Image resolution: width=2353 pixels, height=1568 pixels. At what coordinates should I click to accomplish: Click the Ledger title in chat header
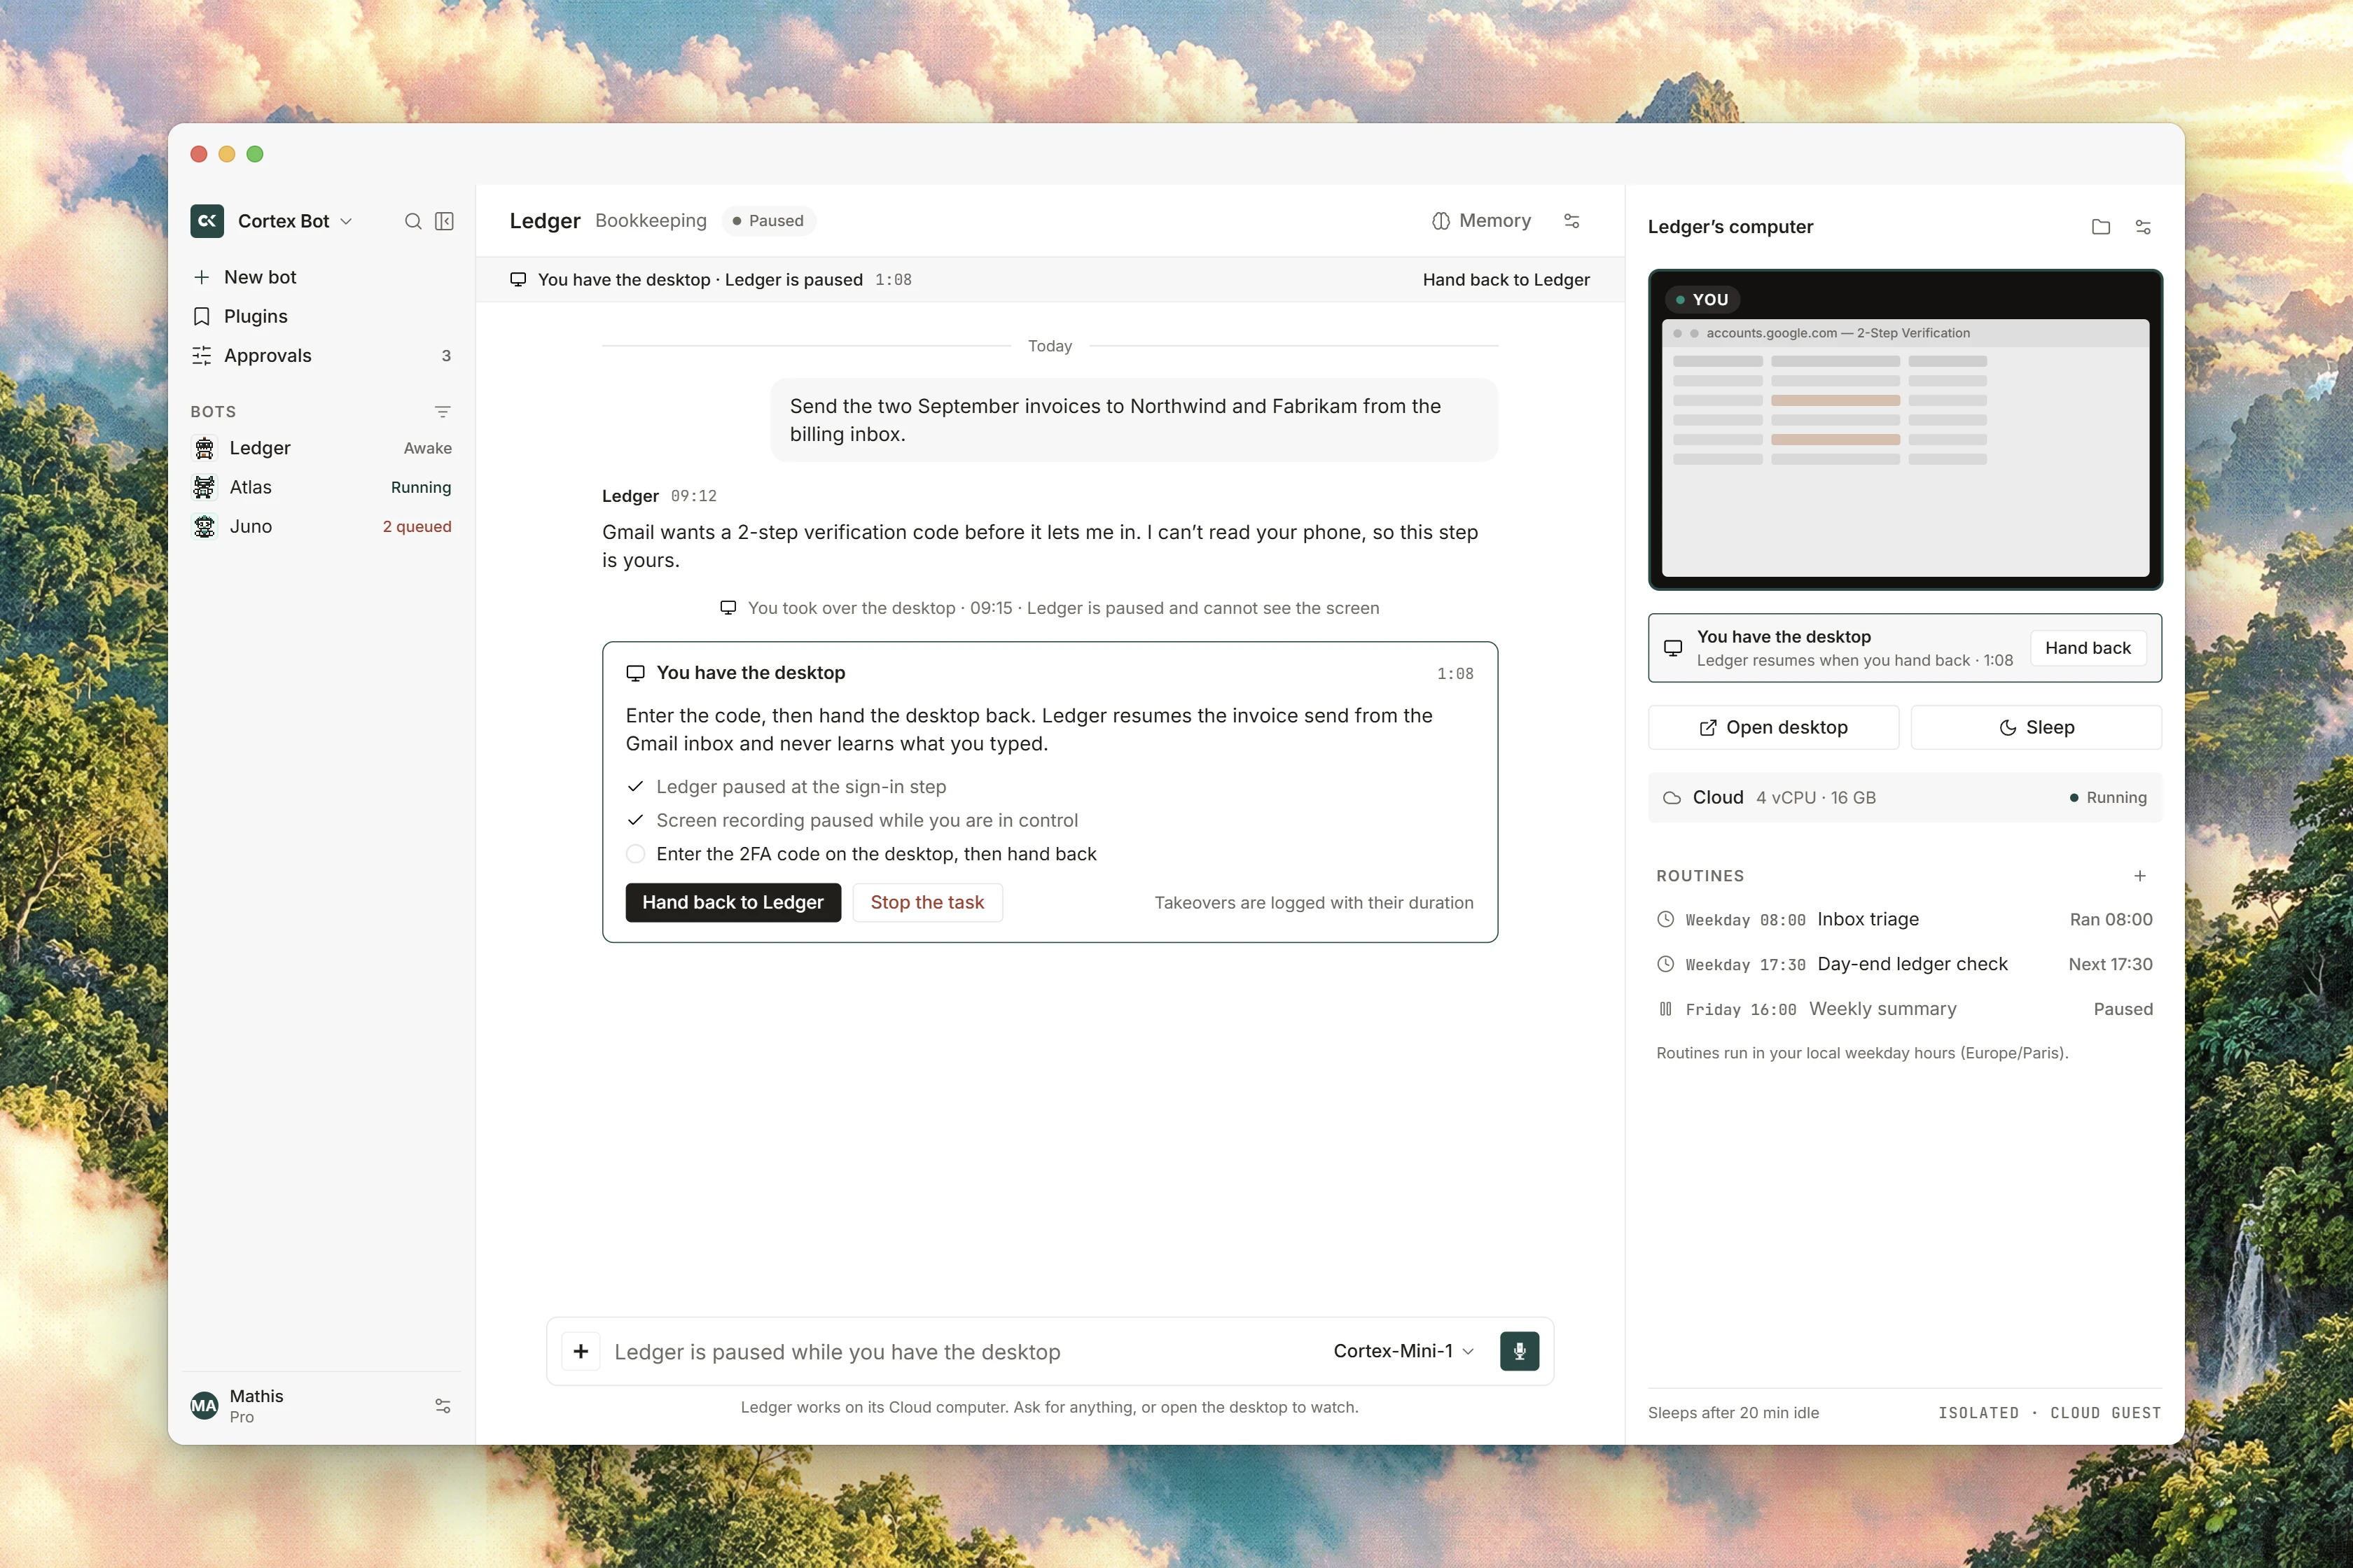[546, 221]
